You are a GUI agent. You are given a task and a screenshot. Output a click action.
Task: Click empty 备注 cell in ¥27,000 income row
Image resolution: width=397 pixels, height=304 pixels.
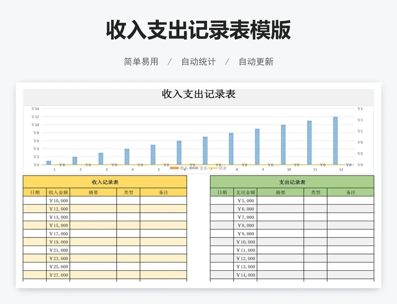[x=163, y=275]
